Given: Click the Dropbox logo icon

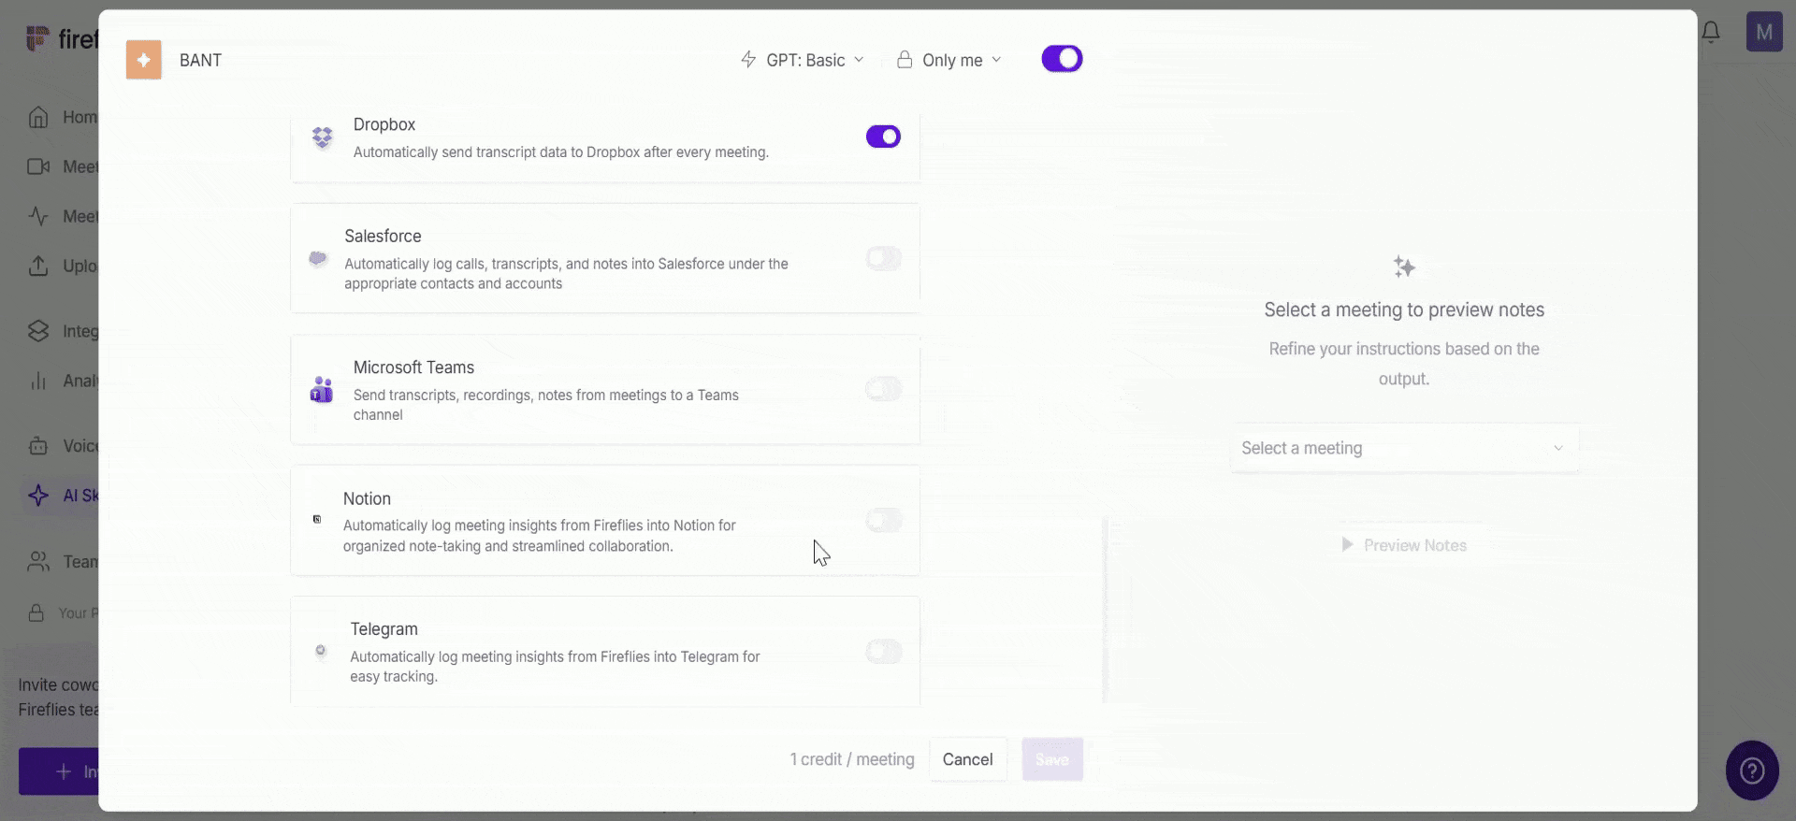Looking at the screenshot, I should click(x=322, y=137).
